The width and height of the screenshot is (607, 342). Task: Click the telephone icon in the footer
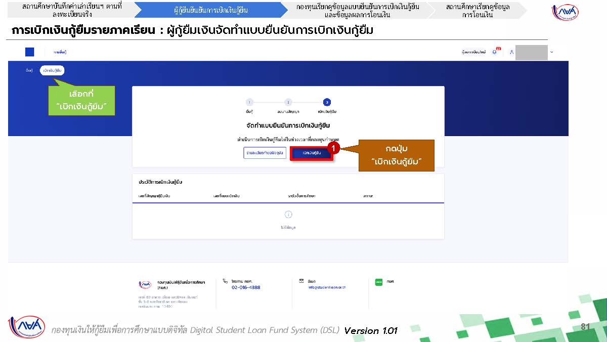click(x=225, y=281)
